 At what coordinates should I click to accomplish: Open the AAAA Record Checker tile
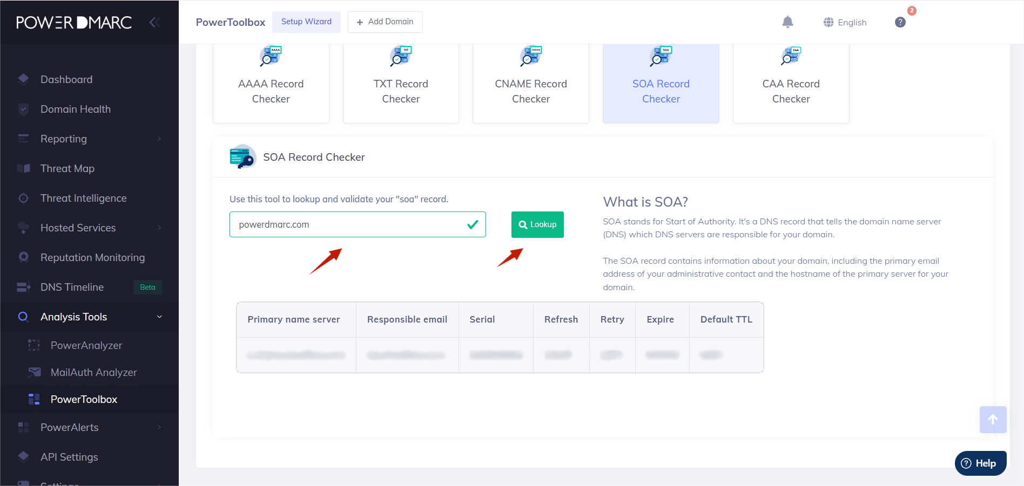pos(271,83)
